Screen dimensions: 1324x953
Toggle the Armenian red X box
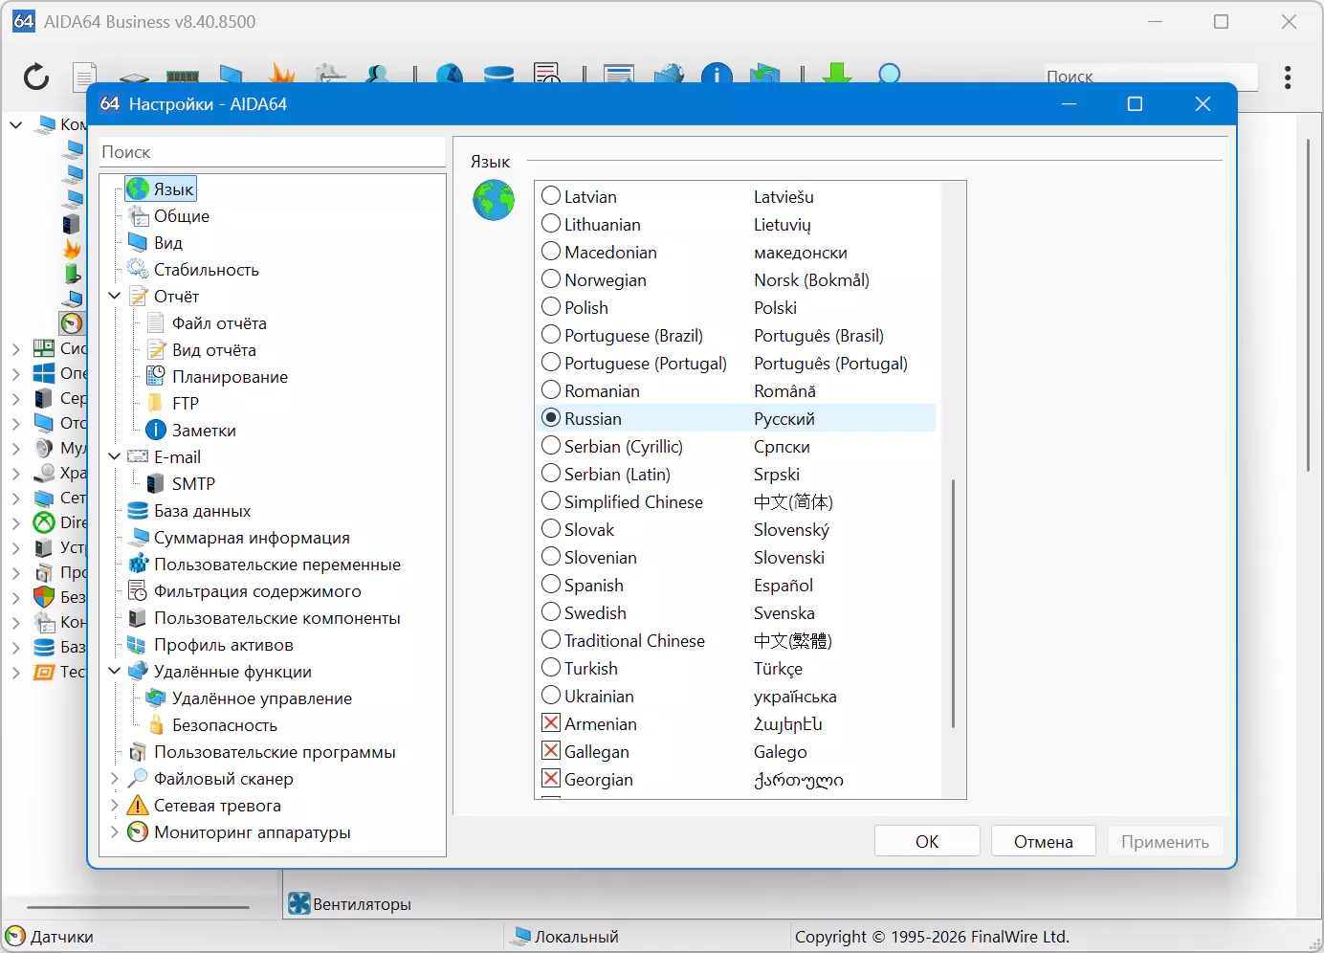551,723
